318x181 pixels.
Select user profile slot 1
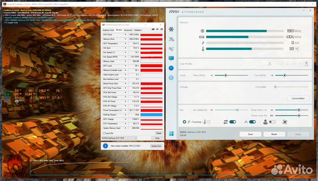coord(276,64)
